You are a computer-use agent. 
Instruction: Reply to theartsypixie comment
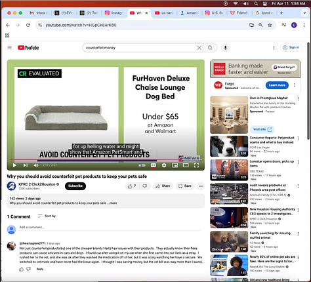40,269
